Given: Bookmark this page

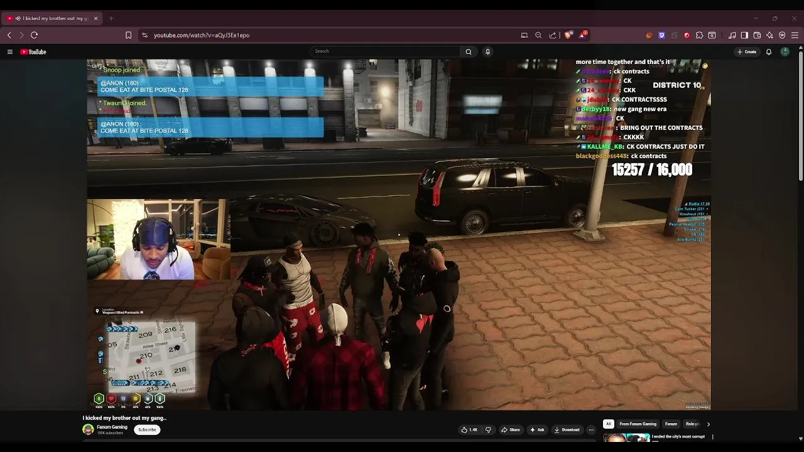Looking at the screenshot, I should 129,35.
